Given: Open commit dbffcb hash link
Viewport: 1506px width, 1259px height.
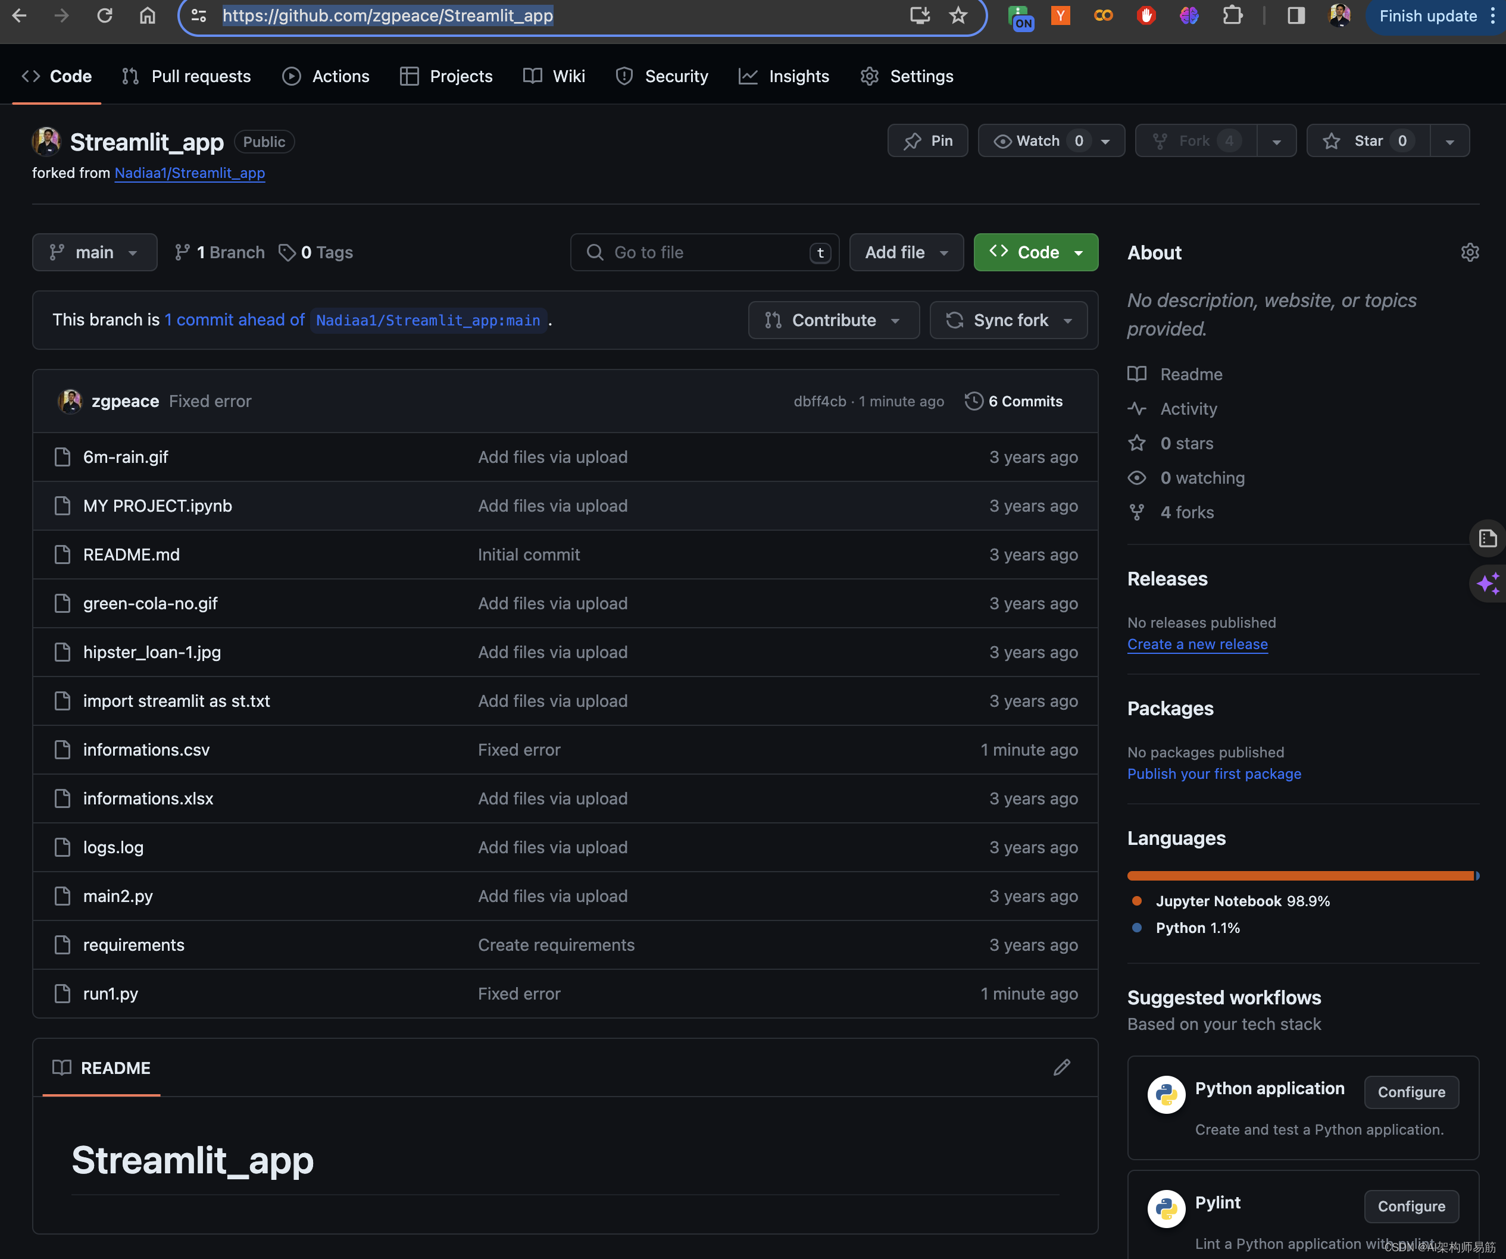Looking at the screenshot, I should (x=820, y=402).
